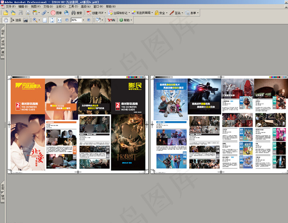Click the Yahoo toolbar icon
Screen dimensions: 288x223
pos(111,20)
